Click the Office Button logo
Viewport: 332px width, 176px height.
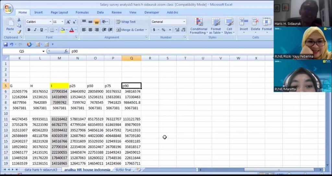pyautogui.click(x=8, y=9)
